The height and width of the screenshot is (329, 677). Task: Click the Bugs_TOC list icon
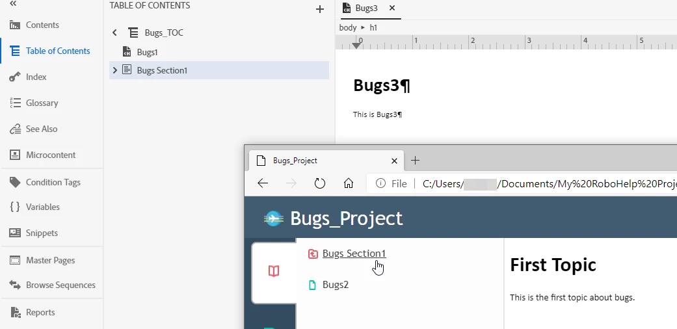133,33
